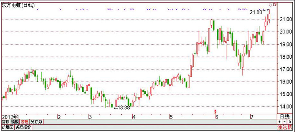295x132 pixels.
Task: Click the month 4 axis label
Action: [x=134, y=117]
